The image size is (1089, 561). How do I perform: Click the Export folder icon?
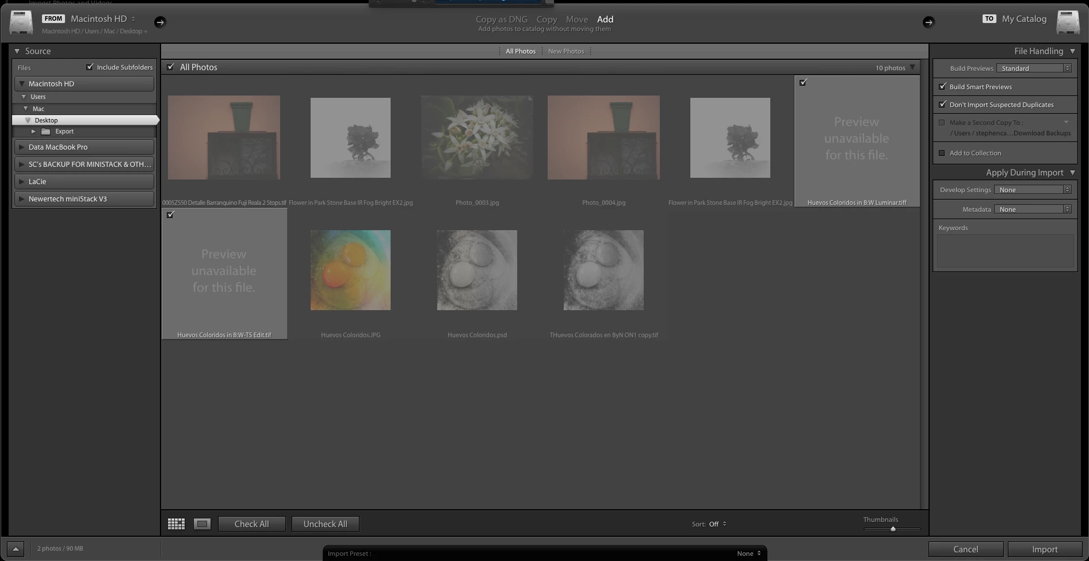[46, 131]
